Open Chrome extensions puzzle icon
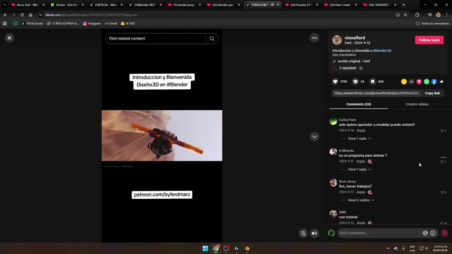Viewport: 452px width, 254px height. [417, 15]
